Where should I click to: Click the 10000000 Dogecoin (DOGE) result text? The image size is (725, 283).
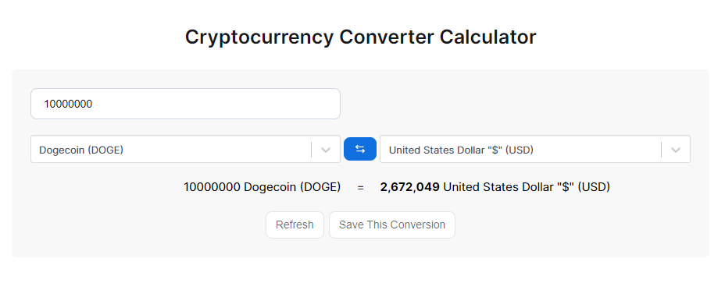(x=262, y=187)
